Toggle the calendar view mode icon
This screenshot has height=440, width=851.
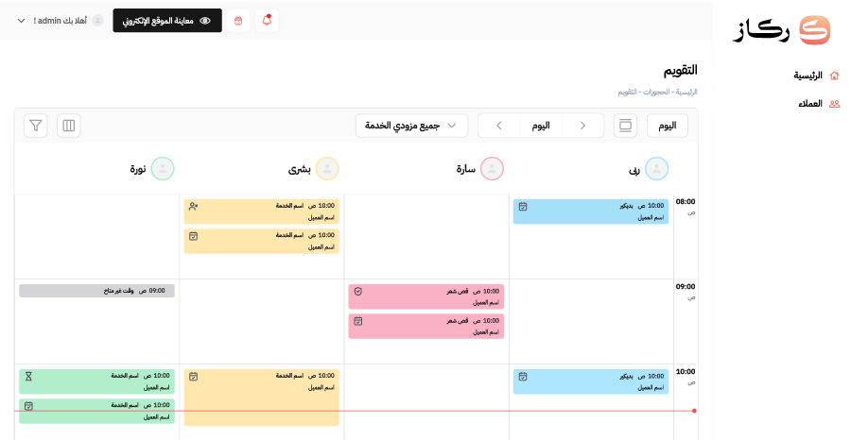[625, 126]
